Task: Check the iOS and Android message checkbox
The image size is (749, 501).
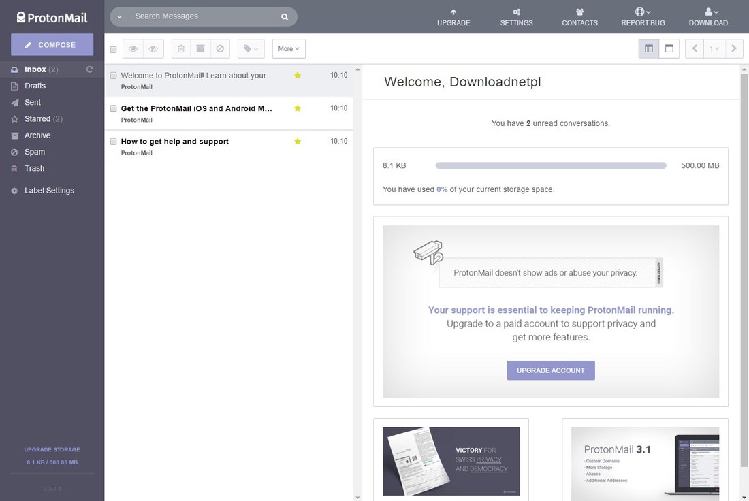Action: pyautogui.click(x=113, y=108)
